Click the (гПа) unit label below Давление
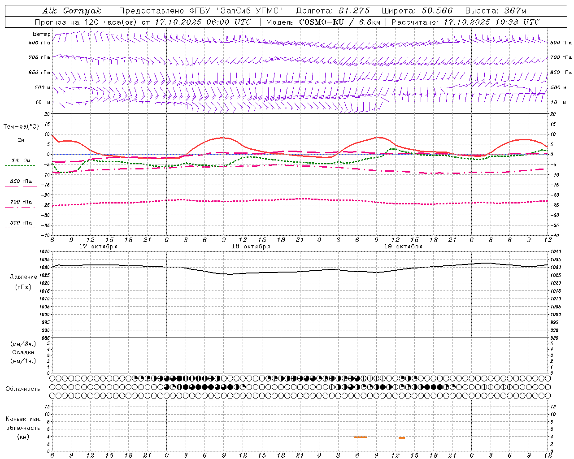Screen dimensions: 574x459 point(23,287)
